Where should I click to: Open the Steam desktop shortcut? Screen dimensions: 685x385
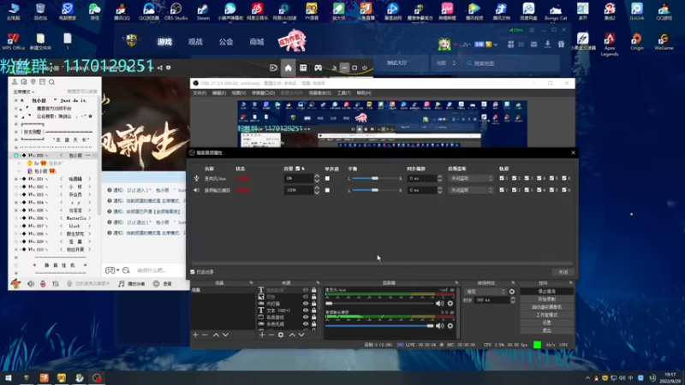pyautogui.click(x=203, y=11)
